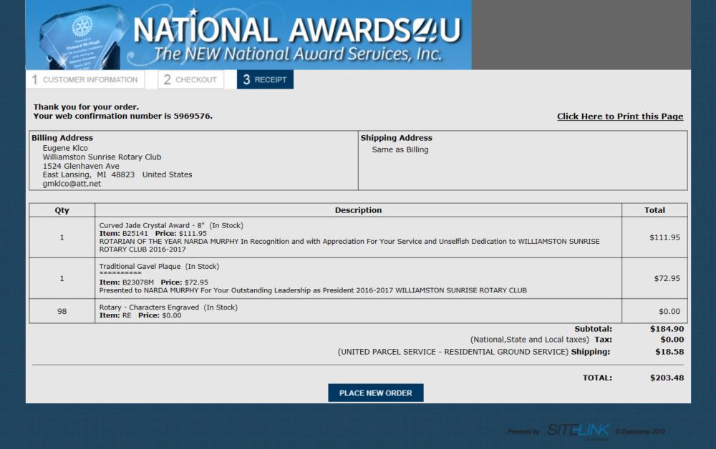
Task: Click the quantity 98 cell
Action: 62,311
